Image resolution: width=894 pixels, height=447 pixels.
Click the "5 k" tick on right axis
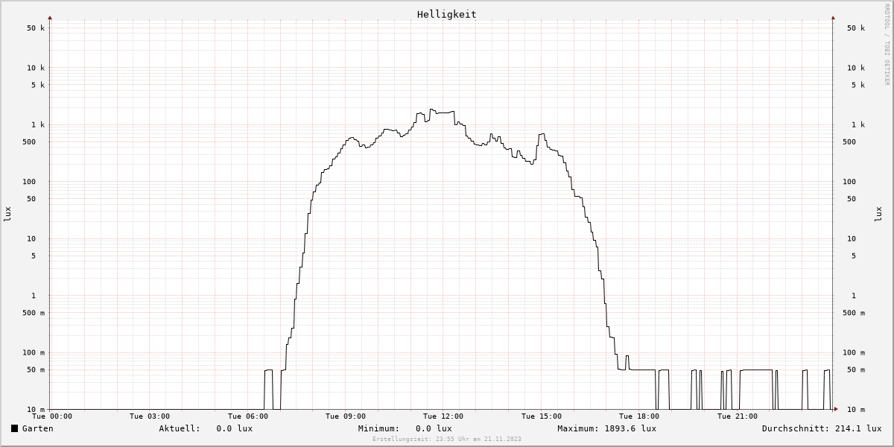(858, 85)
